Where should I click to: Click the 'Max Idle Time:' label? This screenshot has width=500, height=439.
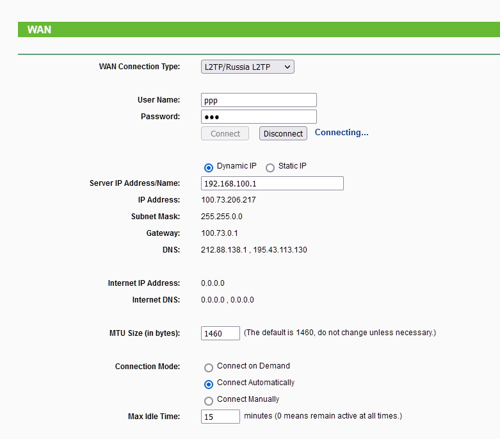coord(154,417)
